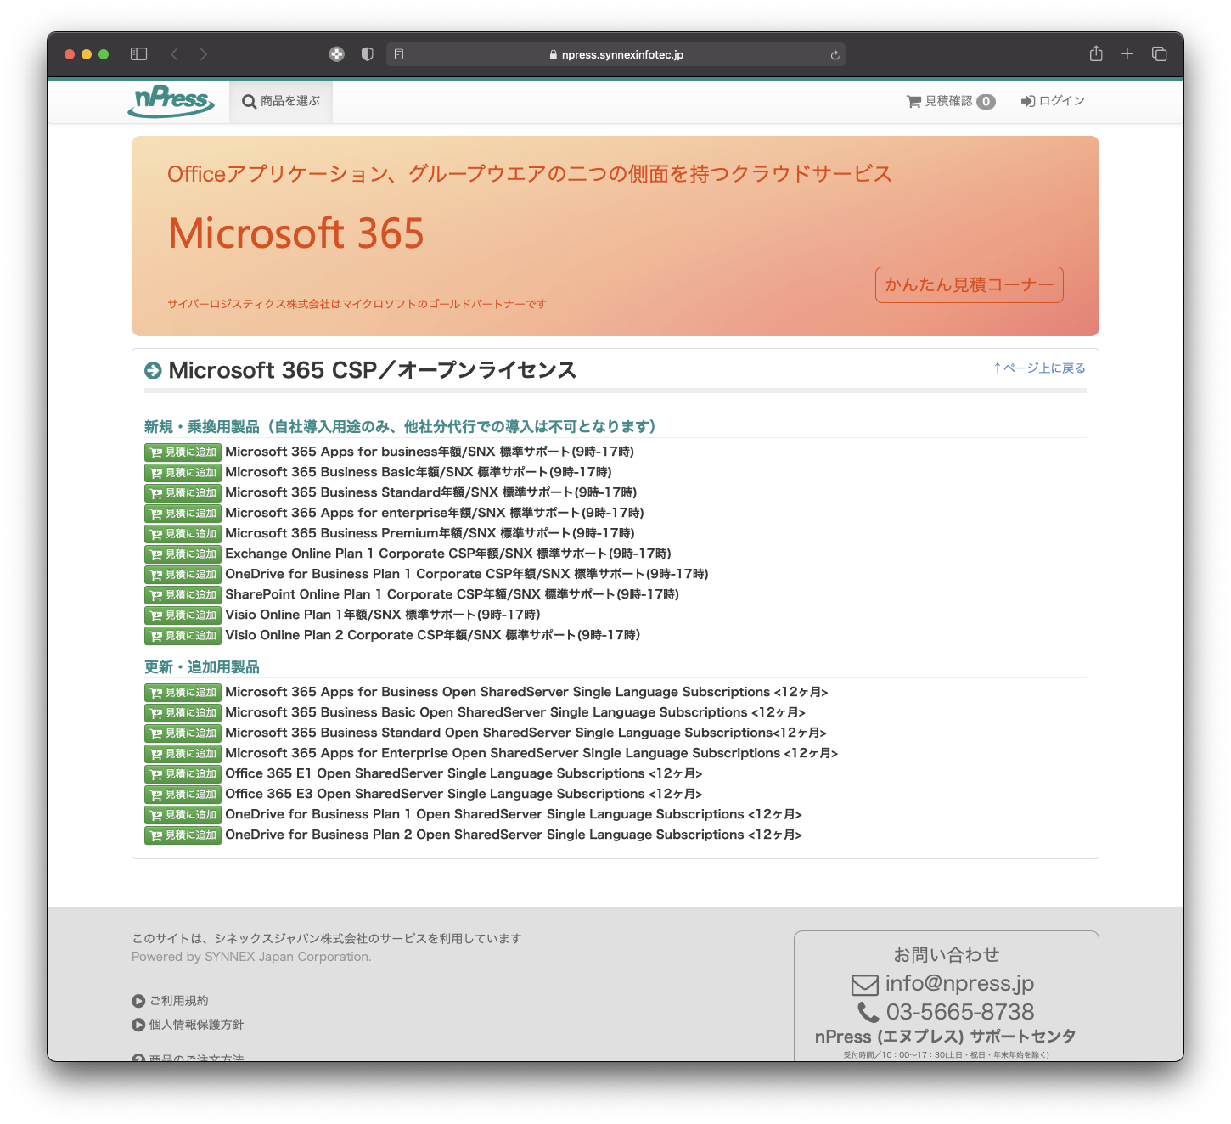Click the nPress logo
This screenshot has width=1231, height=1124.
click(x=171, y=101)
